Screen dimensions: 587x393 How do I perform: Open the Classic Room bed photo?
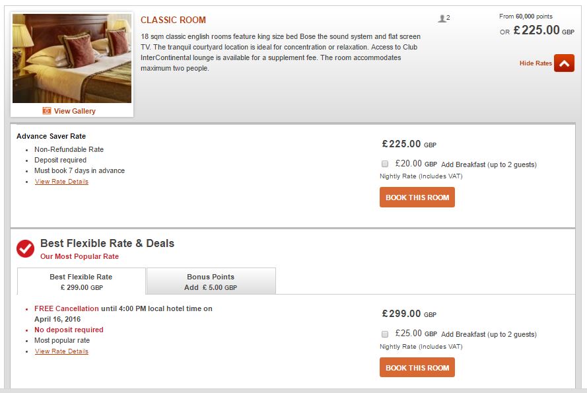72,58
